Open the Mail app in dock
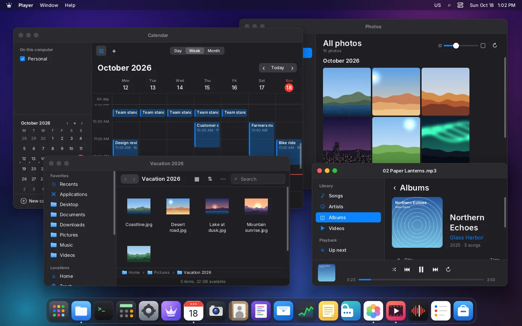This screenshot has width=522, height=326. (283, 311)
